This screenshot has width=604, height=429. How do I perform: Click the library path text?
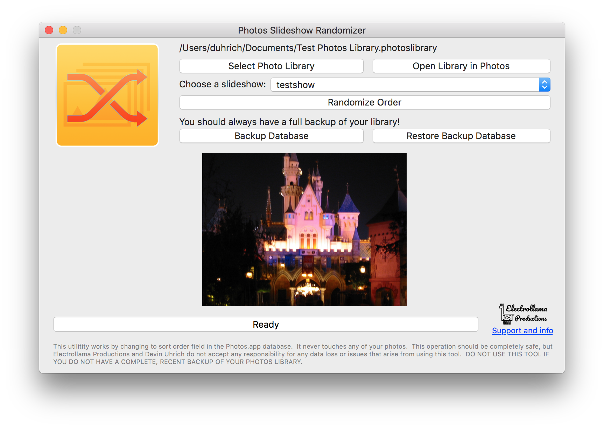coord(308,48)
